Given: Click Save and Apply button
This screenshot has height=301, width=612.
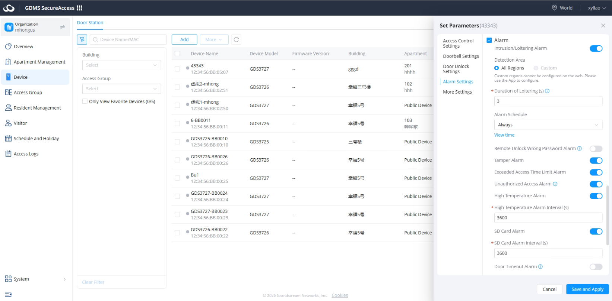Looking at the screenshot, I should (x=587, y=289).
